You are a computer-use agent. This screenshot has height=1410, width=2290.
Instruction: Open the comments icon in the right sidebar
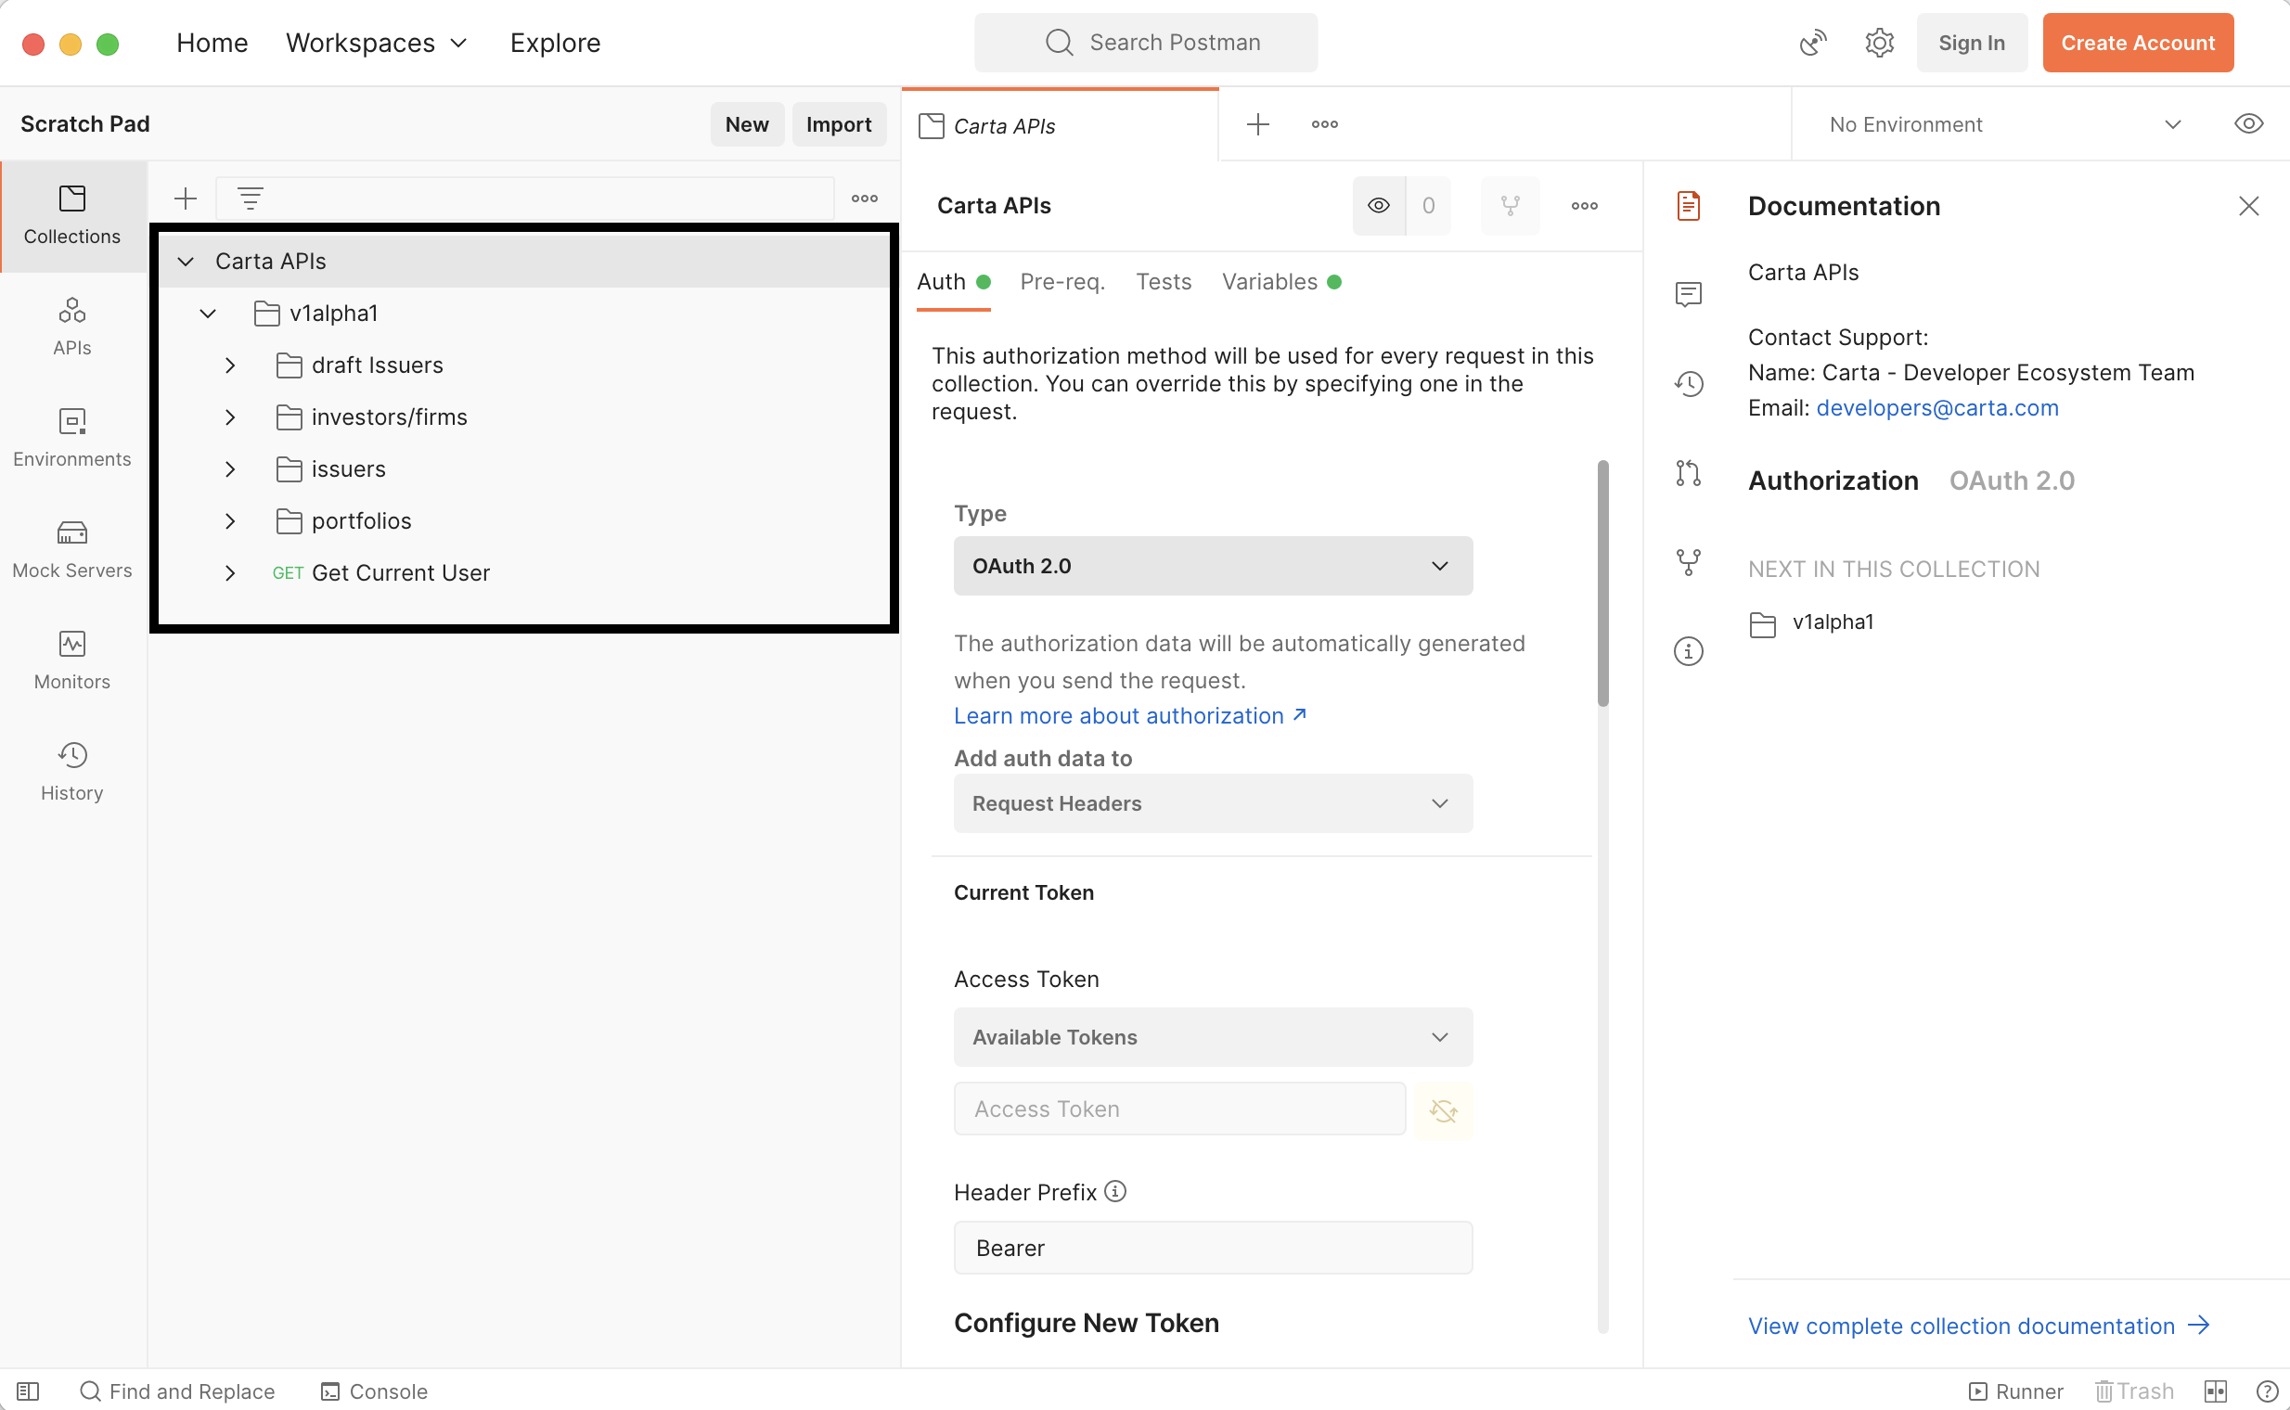[1688, 294]
